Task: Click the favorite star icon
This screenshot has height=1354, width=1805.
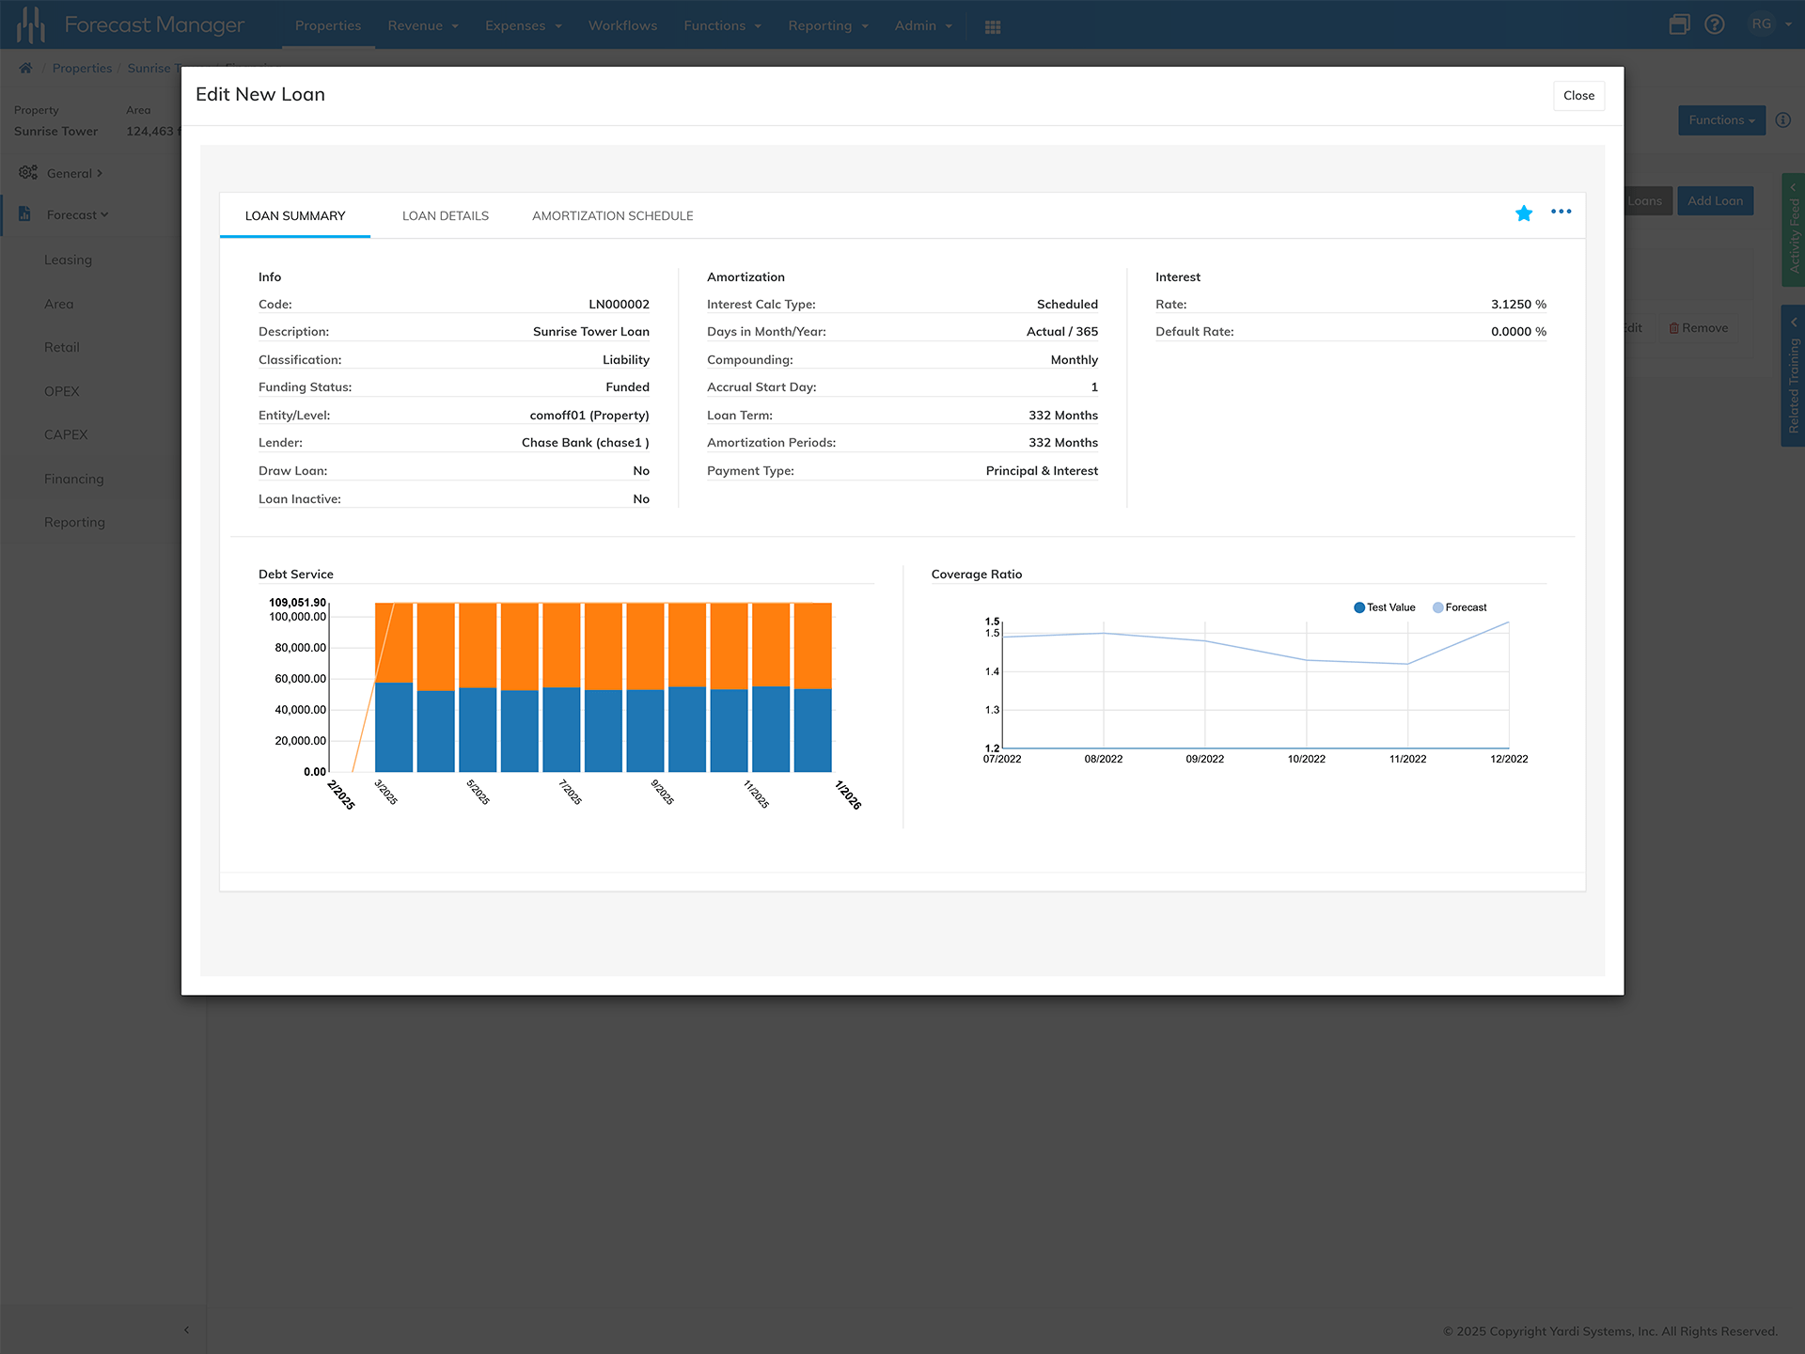Action: 1524,213
